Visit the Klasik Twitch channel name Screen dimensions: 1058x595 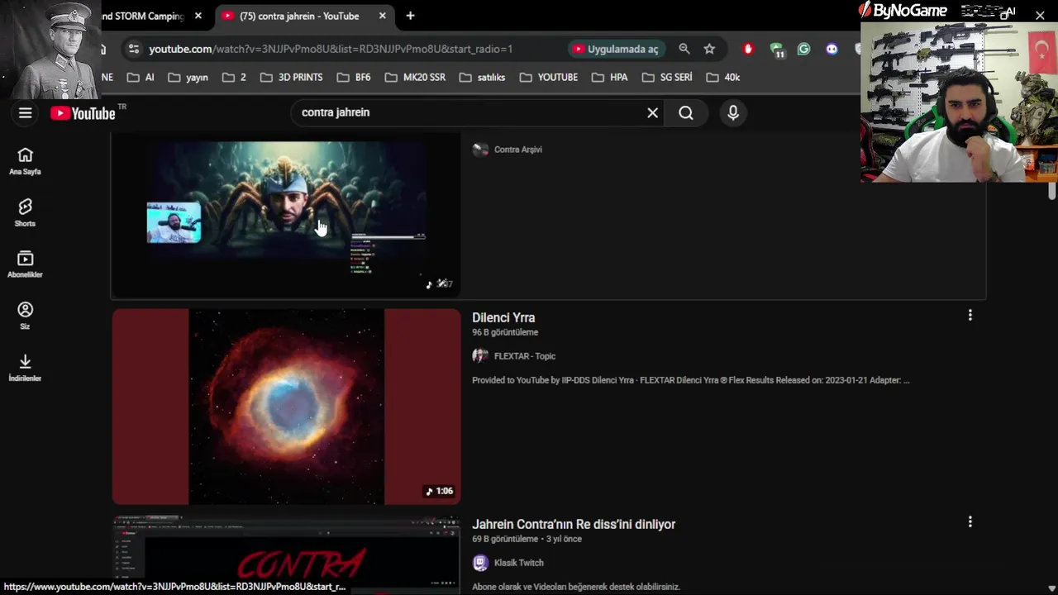point(518,563)
